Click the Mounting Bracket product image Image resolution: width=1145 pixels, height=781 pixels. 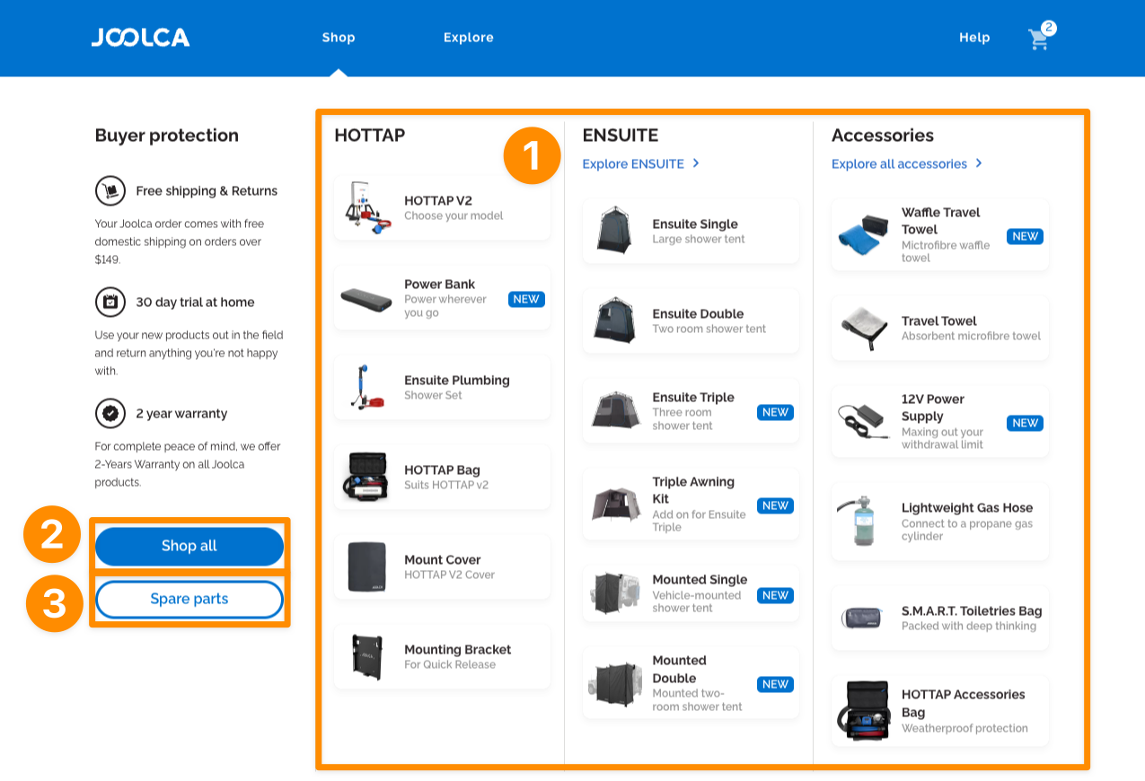pyautogui.click(x=366, y=656)
